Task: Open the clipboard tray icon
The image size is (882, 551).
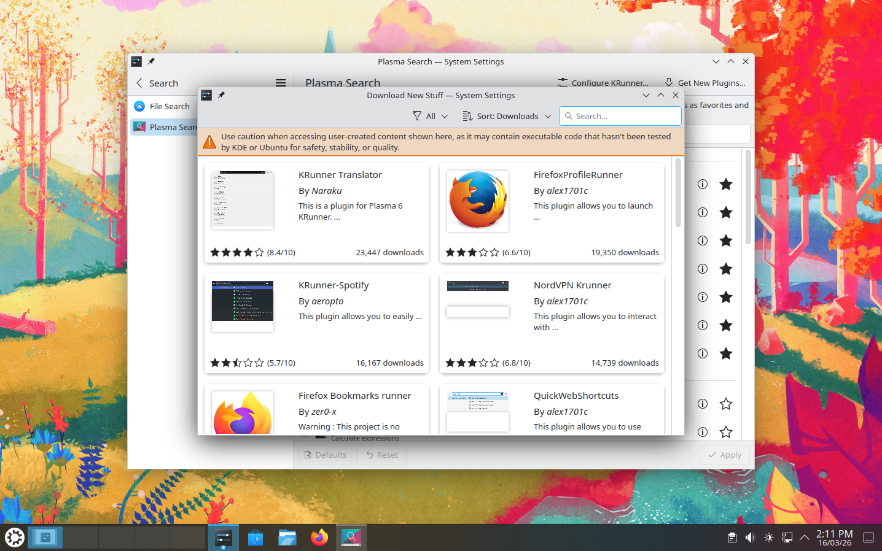Action: pyautogui.click(x=732, y=538)
